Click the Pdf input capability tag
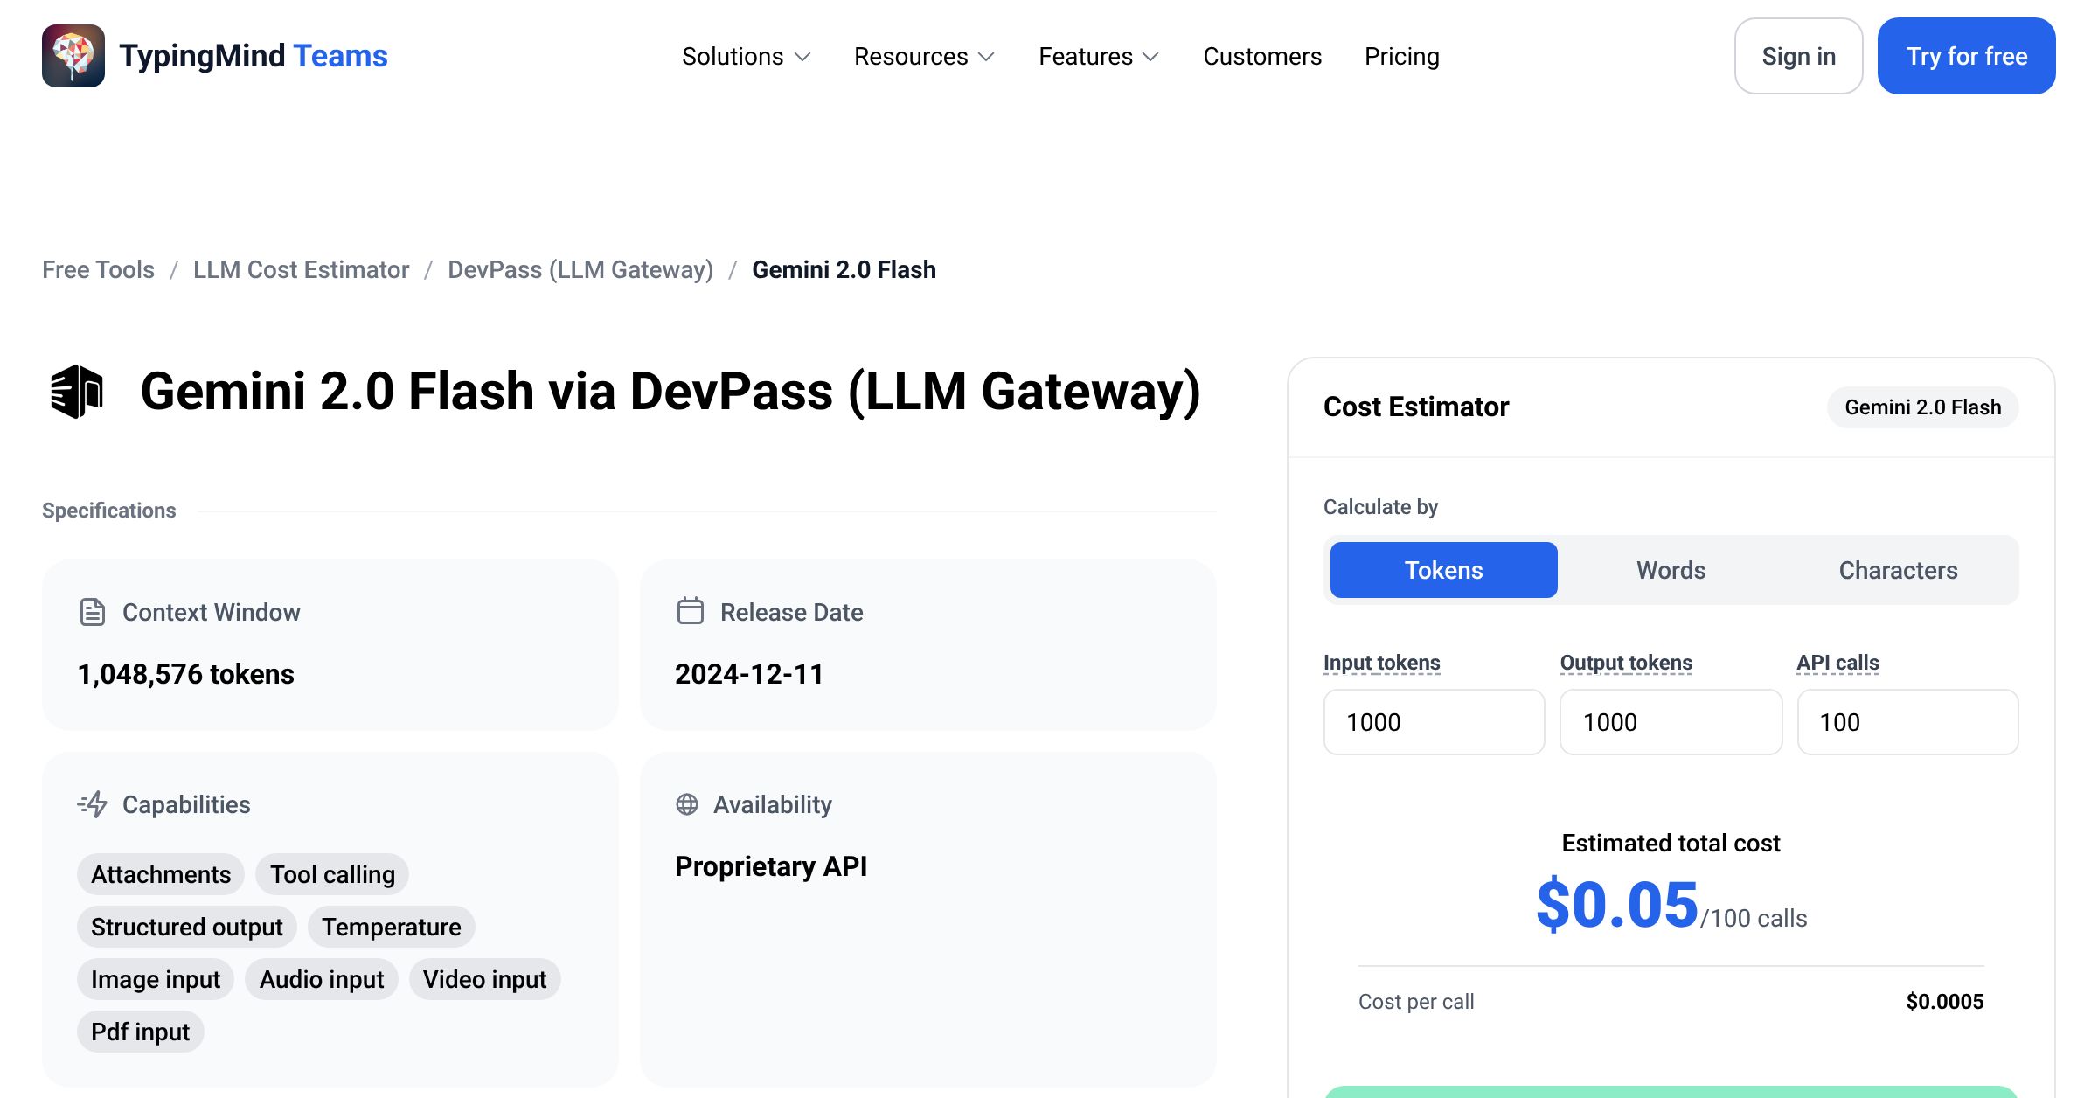Image resolution: width=2098 pixels, height=1098 pixels. [x=141, y=1032]
